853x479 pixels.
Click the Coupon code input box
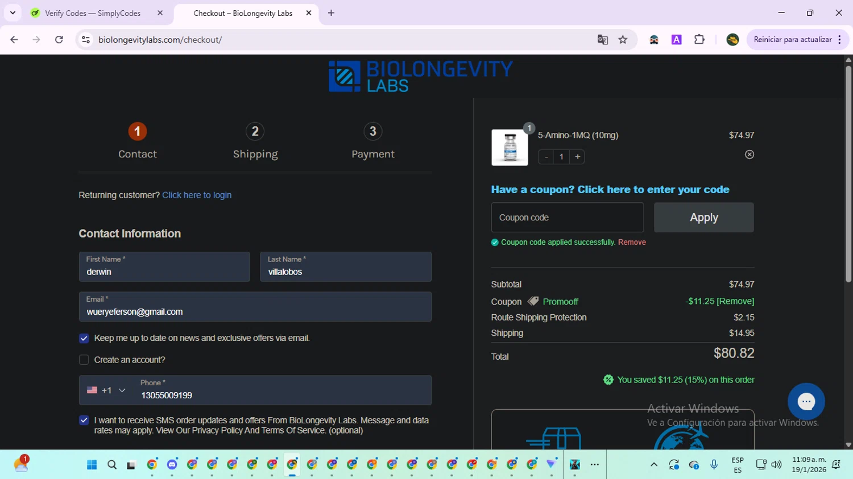pyautogui.click(x=568, y=218)
